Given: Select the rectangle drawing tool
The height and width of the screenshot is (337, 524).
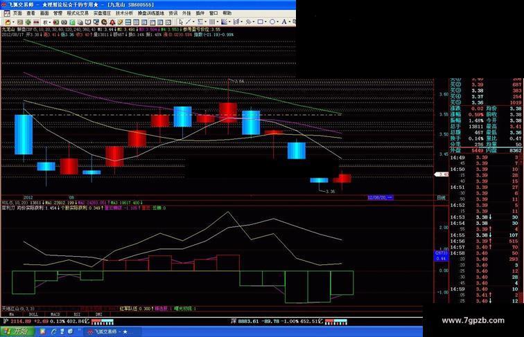Looking at the screenshot, I should click(261, 22).
